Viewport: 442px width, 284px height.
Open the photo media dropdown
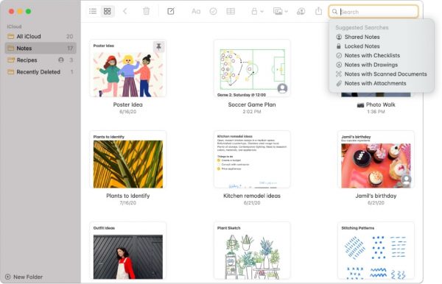281,11
